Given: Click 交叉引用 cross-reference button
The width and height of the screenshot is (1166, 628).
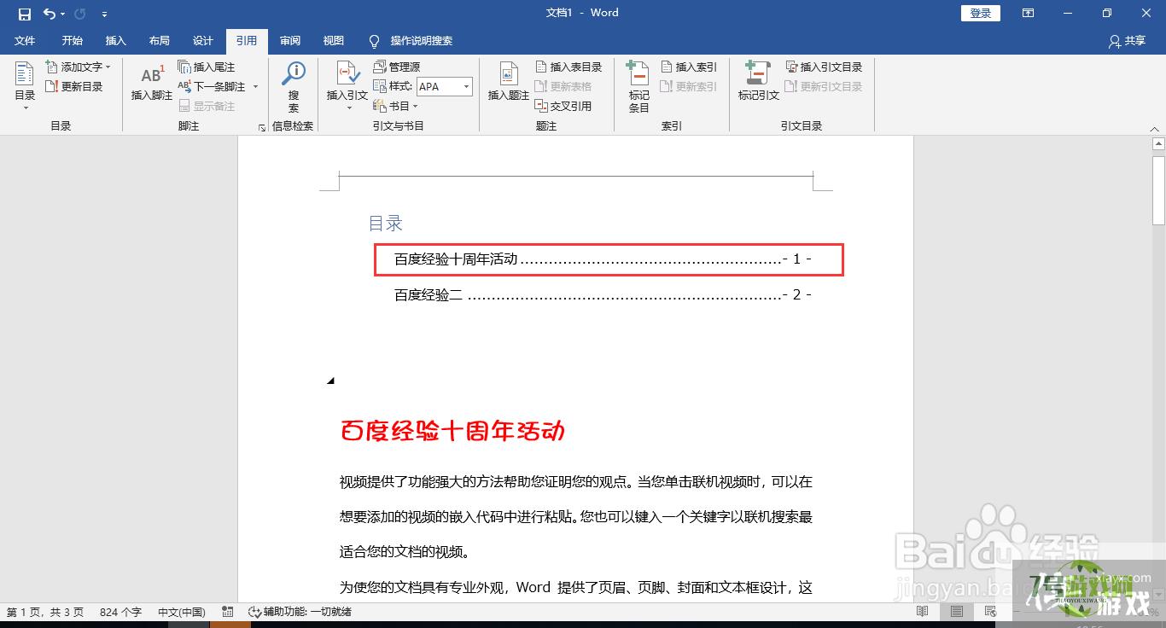Looking at the screenshot, I should [563, 106].
